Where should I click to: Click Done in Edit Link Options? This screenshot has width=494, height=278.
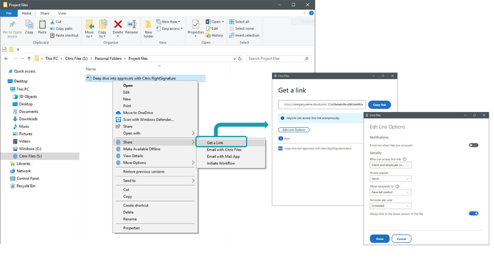pyautogui.click(x=379, y=239)
